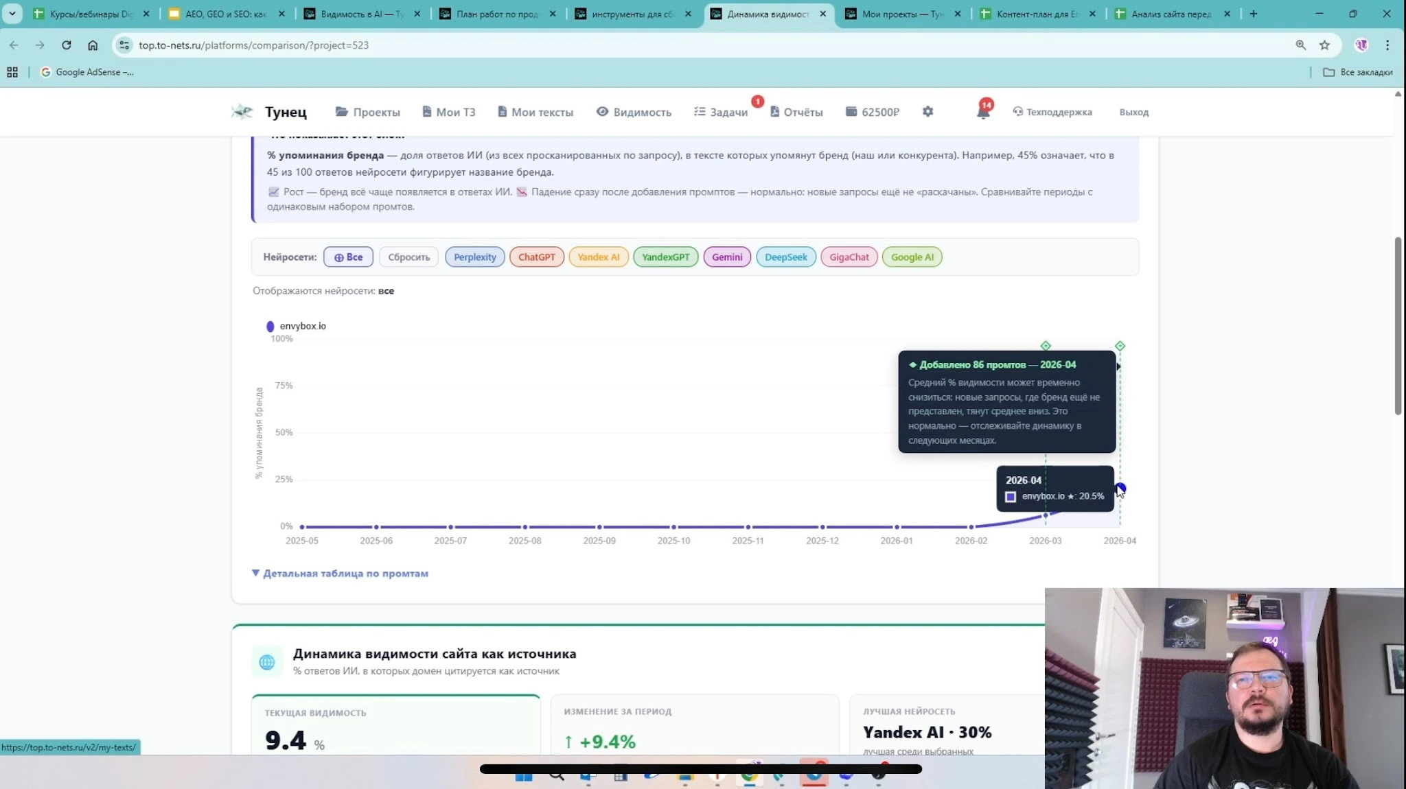1406x789 pixels.
Task: Open browser home page
Action: click(x=93, y=45)
